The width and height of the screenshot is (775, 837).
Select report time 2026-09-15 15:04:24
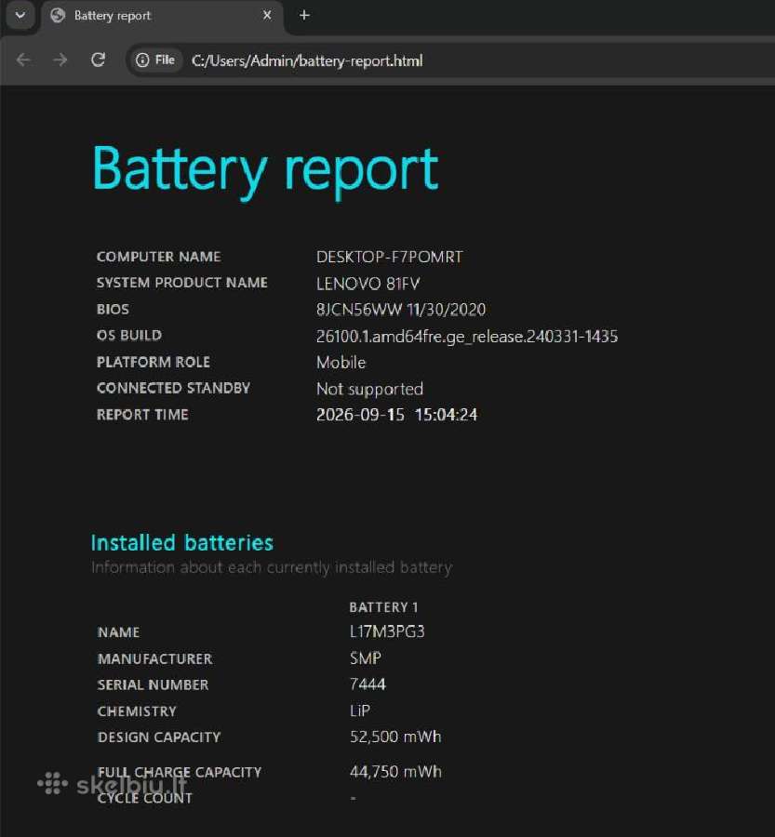pos(397,415)
